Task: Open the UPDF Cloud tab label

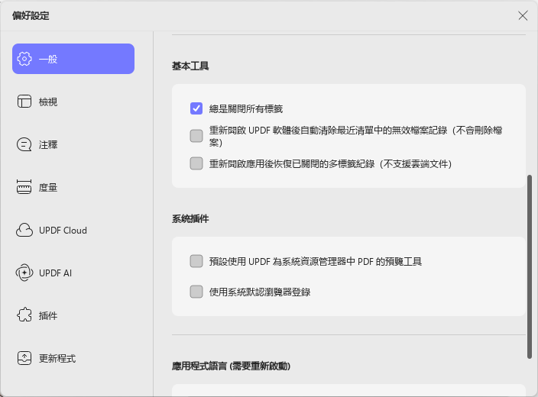Action: pos(63,231)
